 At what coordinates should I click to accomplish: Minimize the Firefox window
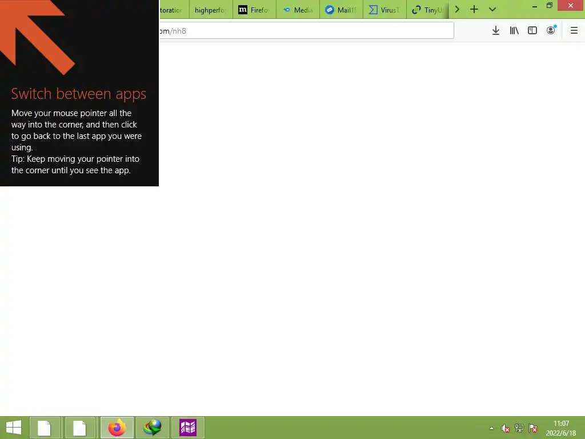(534, 6)
